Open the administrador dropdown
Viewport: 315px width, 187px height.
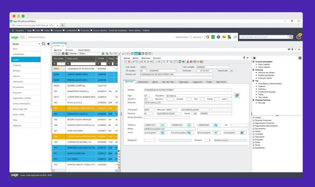(x=182, y=37)
